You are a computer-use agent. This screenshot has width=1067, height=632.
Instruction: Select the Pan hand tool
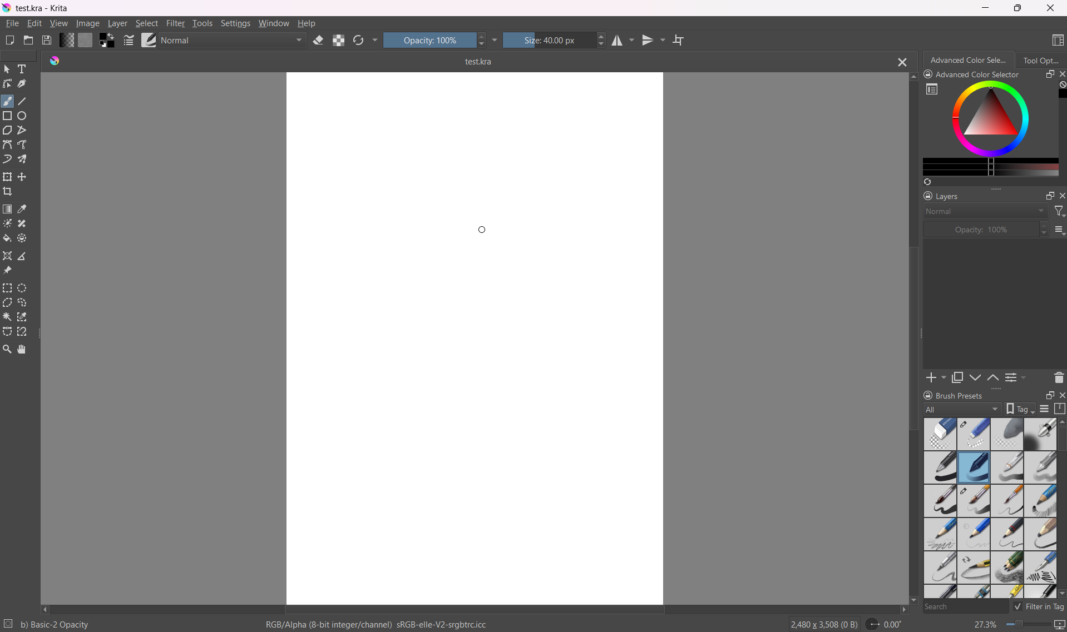[22, 350]
